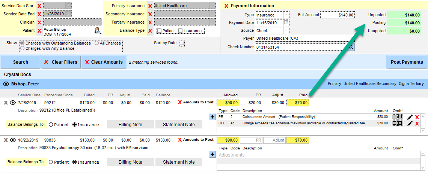Image resolution: width=428 pixels, height=173 pixels.
Task: Tick the Insurance Balance Type checkbox
Action: coord(181,31)
